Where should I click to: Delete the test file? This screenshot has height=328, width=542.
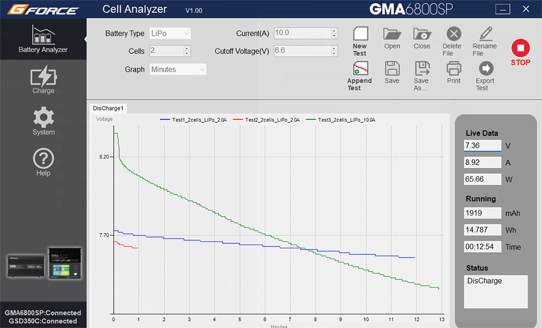pos(452,42)
